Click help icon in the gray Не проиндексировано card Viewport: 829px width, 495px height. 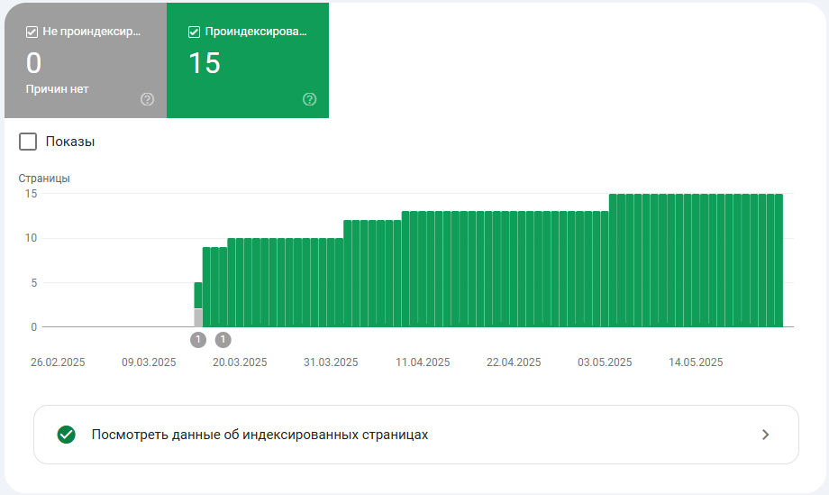pyautogui.click(x=148, y=99)
